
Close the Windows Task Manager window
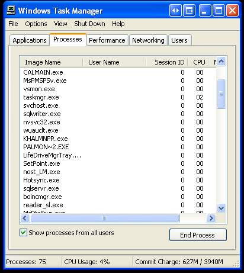click(233, 10)
